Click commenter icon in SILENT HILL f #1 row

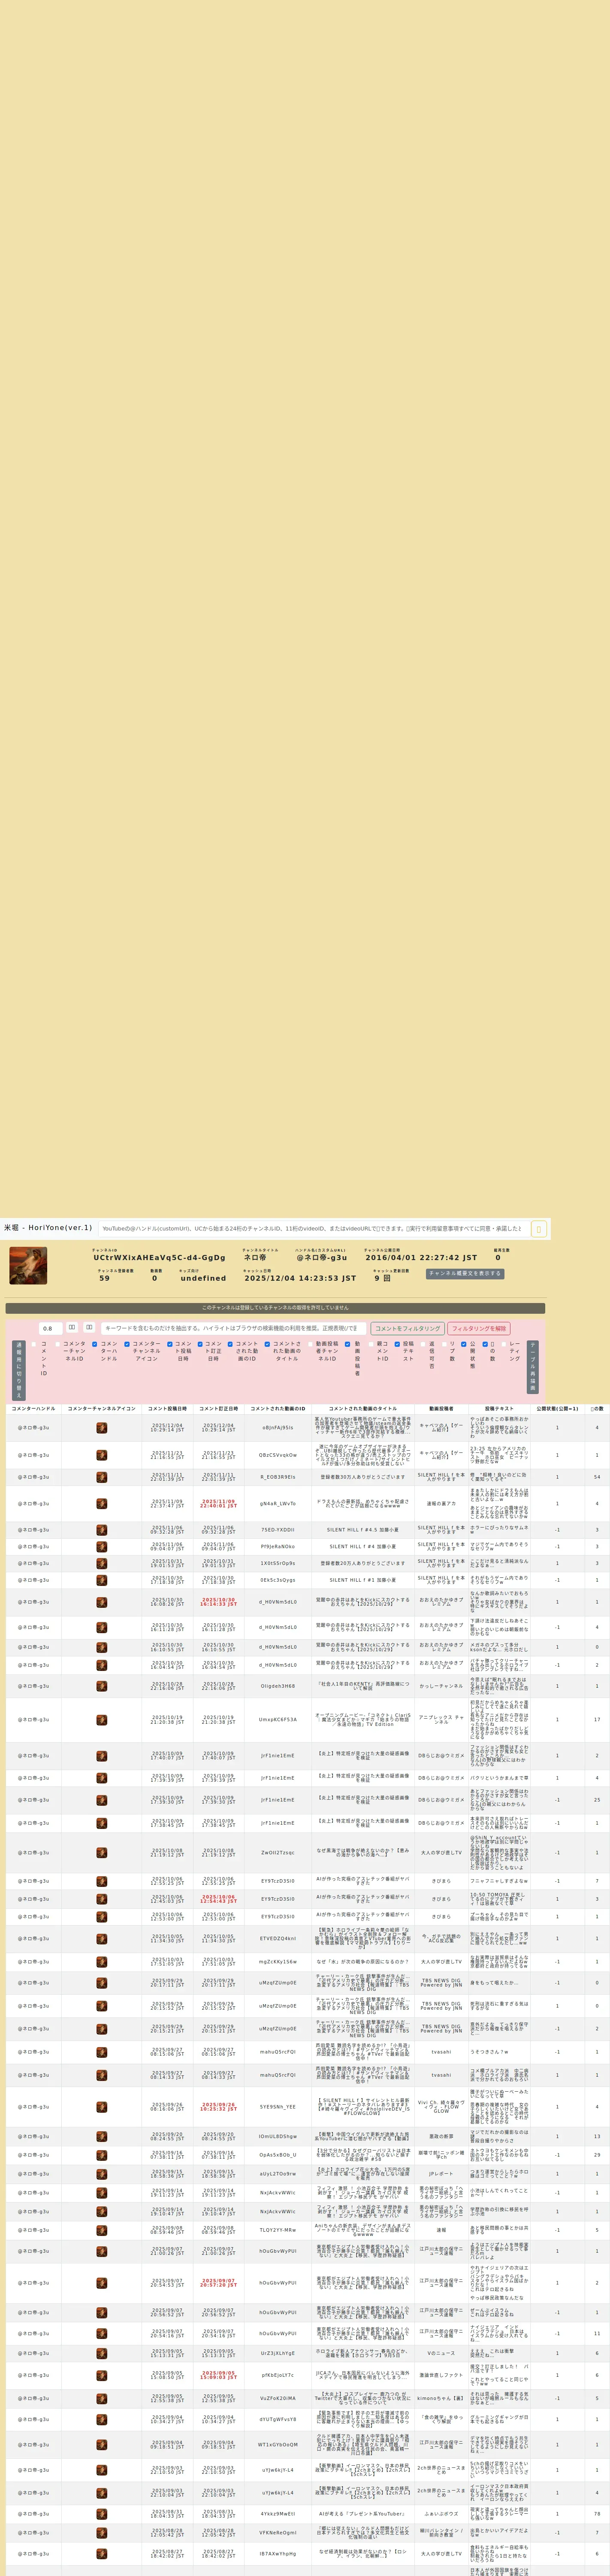click(x=101, y=1580)
